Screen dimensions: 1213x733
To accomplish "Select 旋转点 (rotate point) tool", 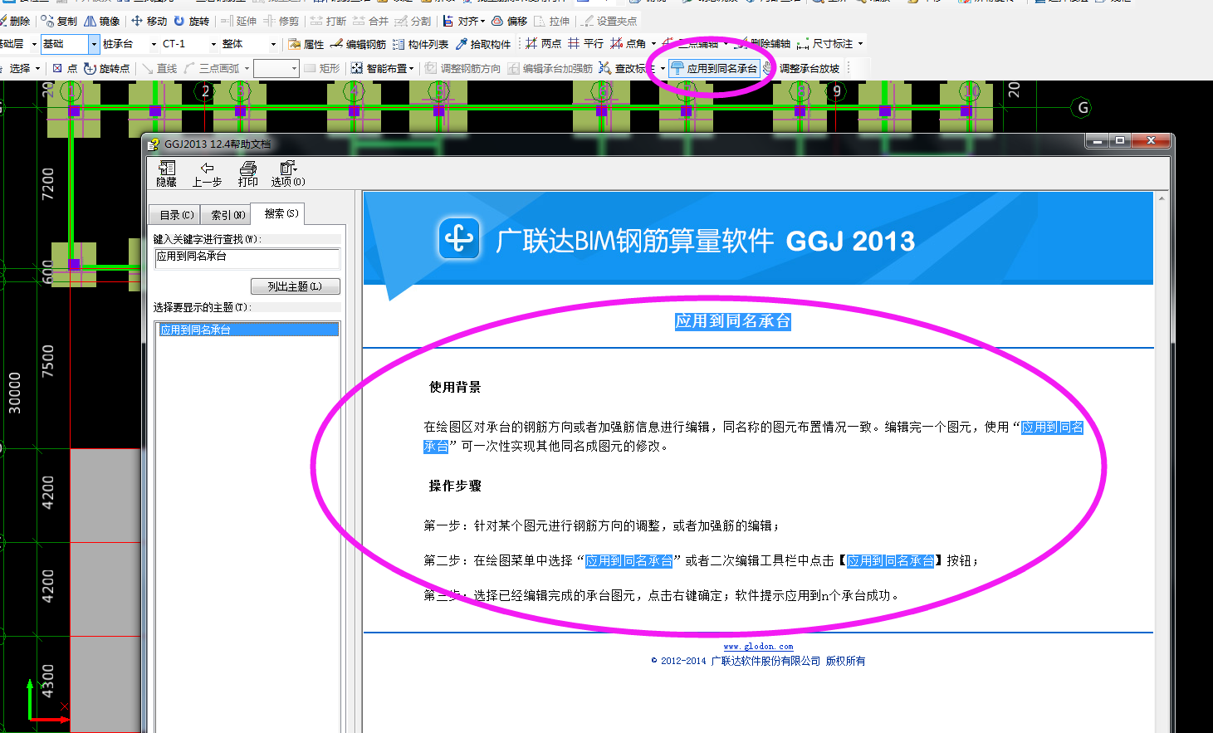I will (x=107, y=68).
